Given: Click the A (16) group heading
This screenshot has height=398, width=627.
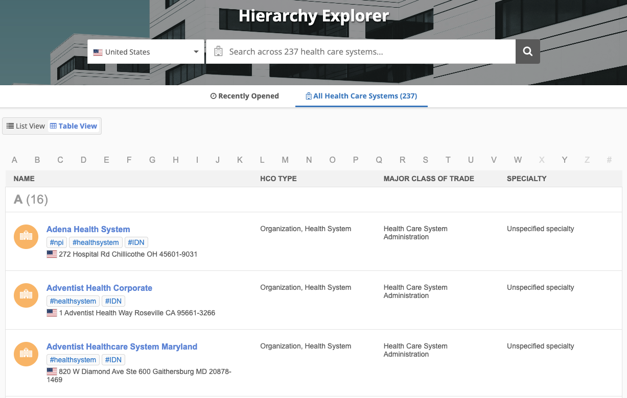Looking at the screenshot, I should (x=31, y=200).
